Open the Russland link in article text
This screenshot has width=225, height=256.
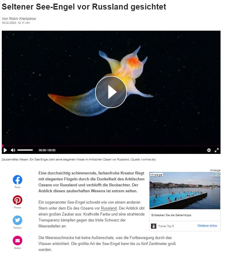[x=109, y=208]
